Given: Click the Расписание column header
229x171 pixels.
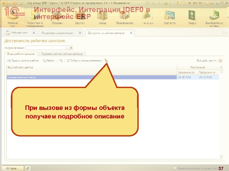Looking at the screenshot, I should pyautogui.click(x=198, y=67).
